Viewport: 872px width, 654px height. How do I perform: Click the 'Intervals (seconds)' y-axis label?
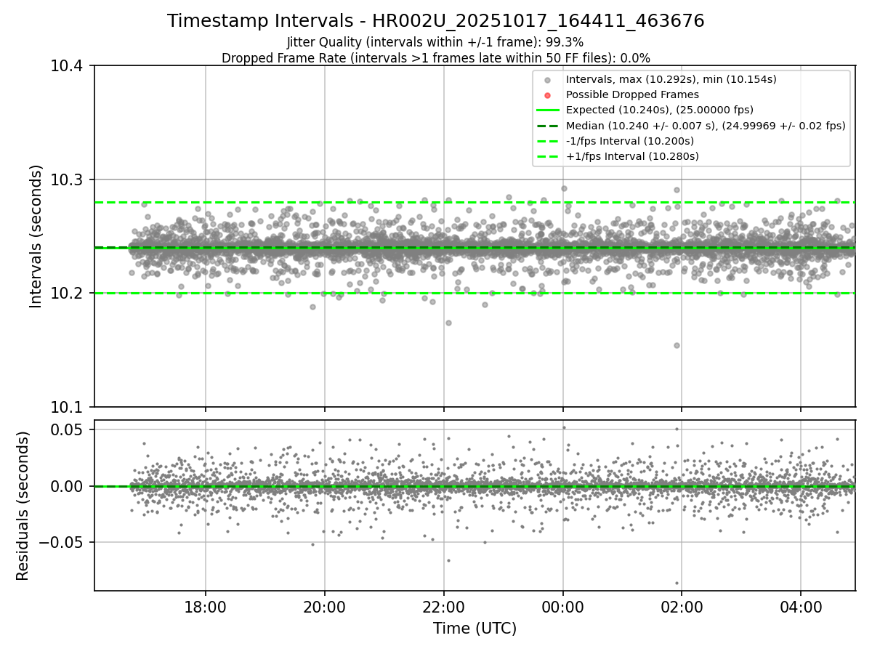point(36,236)
